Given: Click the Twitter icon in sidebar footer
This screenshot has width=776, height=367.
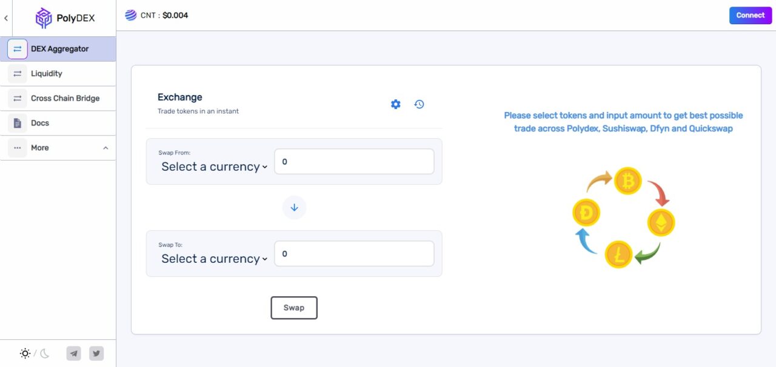Looking at the screenshot, I should tap(96, 353).
